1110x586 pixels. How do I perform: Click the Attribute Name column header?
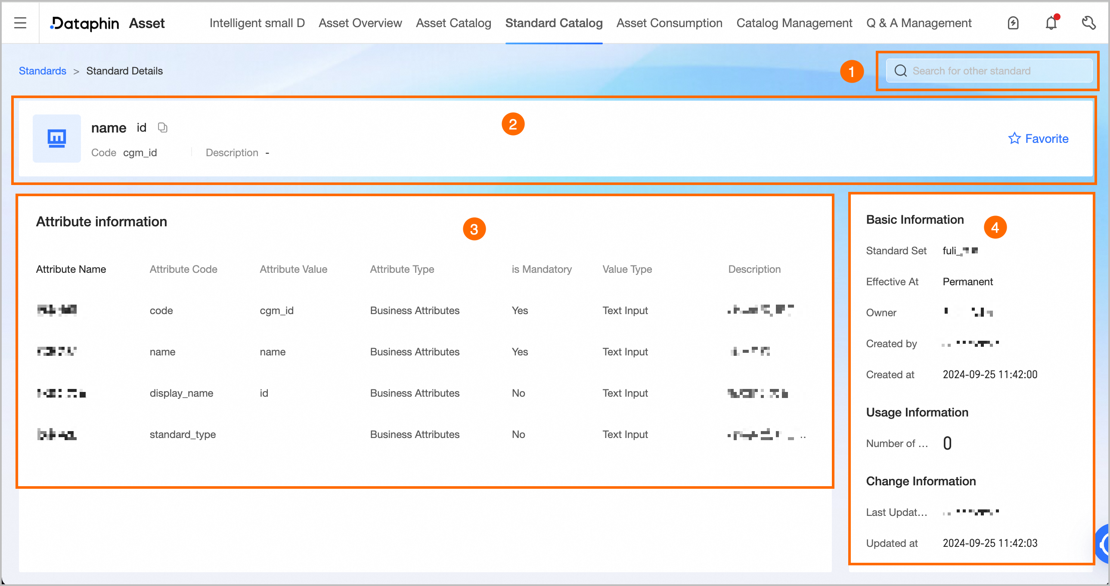71,269
